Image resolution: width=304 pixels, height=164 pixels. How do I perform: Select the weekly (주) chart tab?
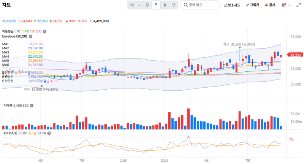coord(156,5)
